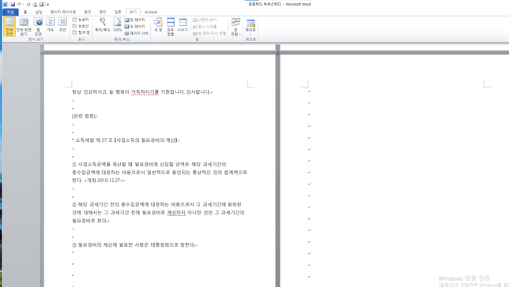
Task: Open the File (파일) tab
Action: 10,12
